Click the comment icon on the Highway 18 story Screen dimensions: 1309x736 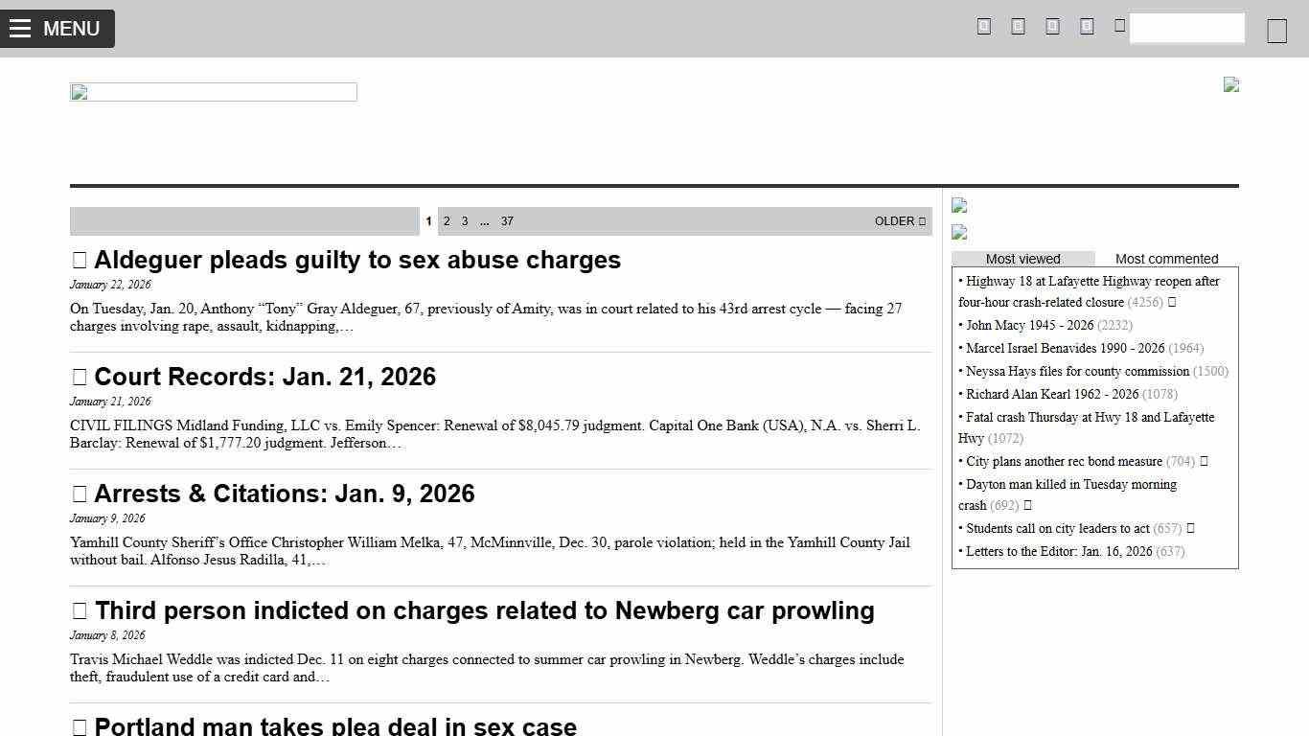1170,302
